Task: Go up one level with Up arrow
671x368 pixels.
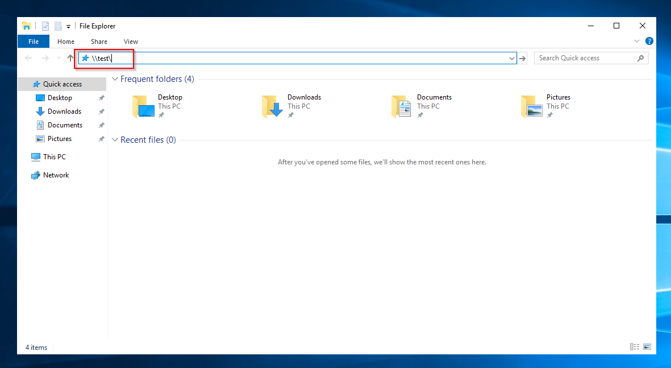Action: tap(70, 58)
